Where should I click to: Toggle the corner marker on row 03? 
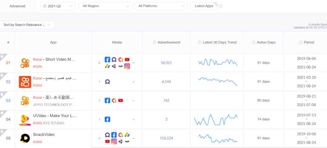point(2,94)
